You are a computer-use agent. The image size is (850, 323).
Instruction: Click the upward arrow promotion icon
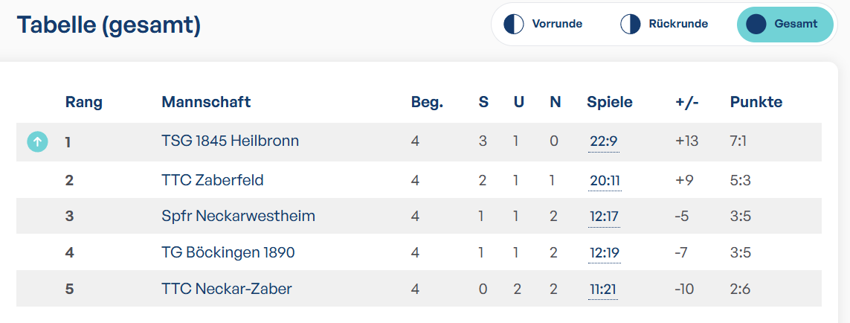coord(37,142)
